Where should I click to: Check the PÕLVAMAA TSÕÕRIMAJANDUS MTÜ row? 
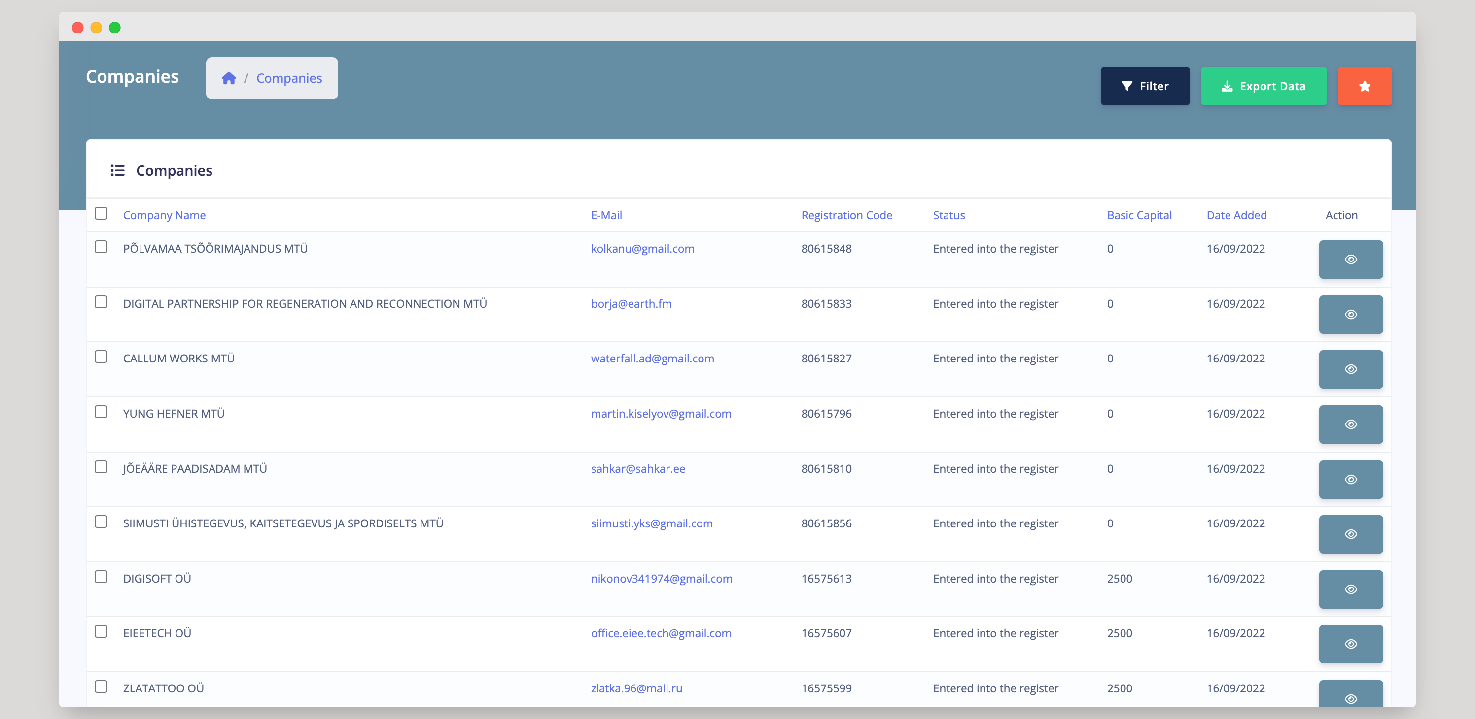(101, 247)
